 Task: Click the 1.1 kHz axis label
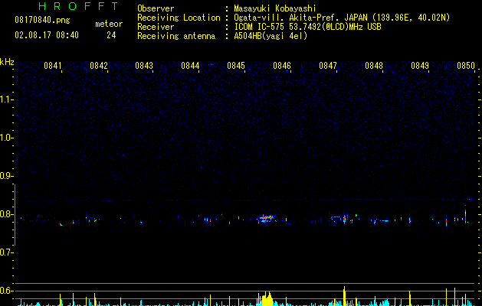[x=6, y=99]
